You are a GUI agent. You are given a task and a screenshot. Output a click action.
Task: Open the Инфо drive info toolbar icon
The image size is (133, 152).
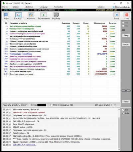tap(6, 16)
